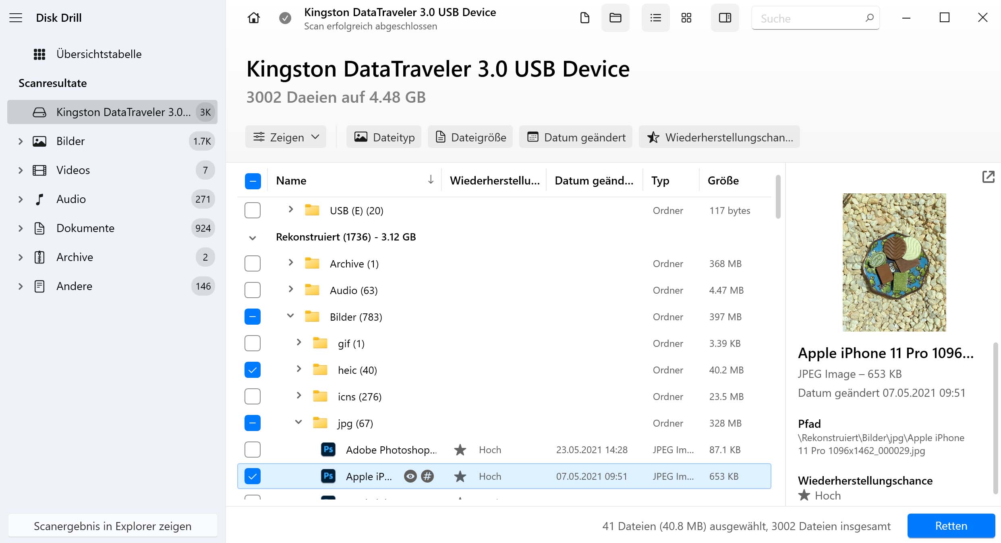Image resolution: width=1001 pixels, height=543 pixels.
Task: Open the hamburger menu
Action: coord(16,18)
